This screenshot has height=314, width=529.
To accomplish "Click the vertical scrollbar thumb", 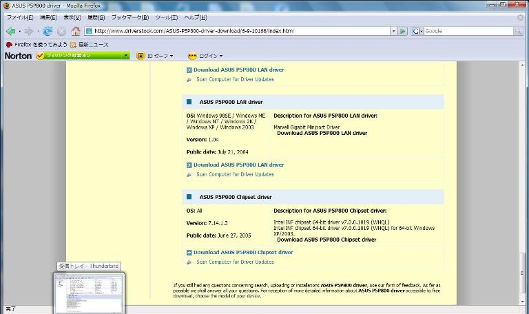I will point(523,274).
